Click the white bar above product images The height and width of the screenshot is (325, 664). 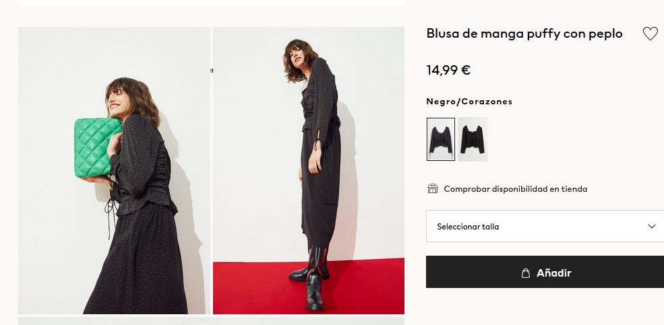pos(211,3)
